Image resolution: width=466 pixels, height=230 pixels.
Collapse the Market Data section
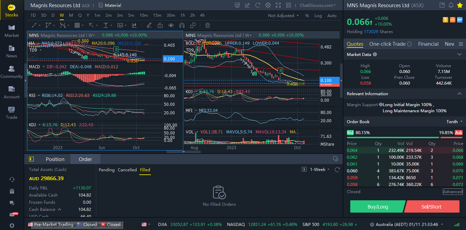coord(460,55)
